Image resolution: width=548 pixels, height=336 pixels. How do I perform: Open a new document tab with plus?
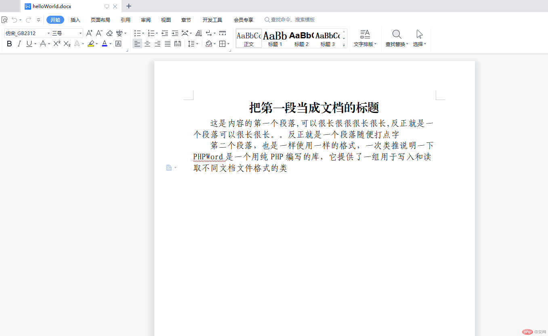click(129, 6)
